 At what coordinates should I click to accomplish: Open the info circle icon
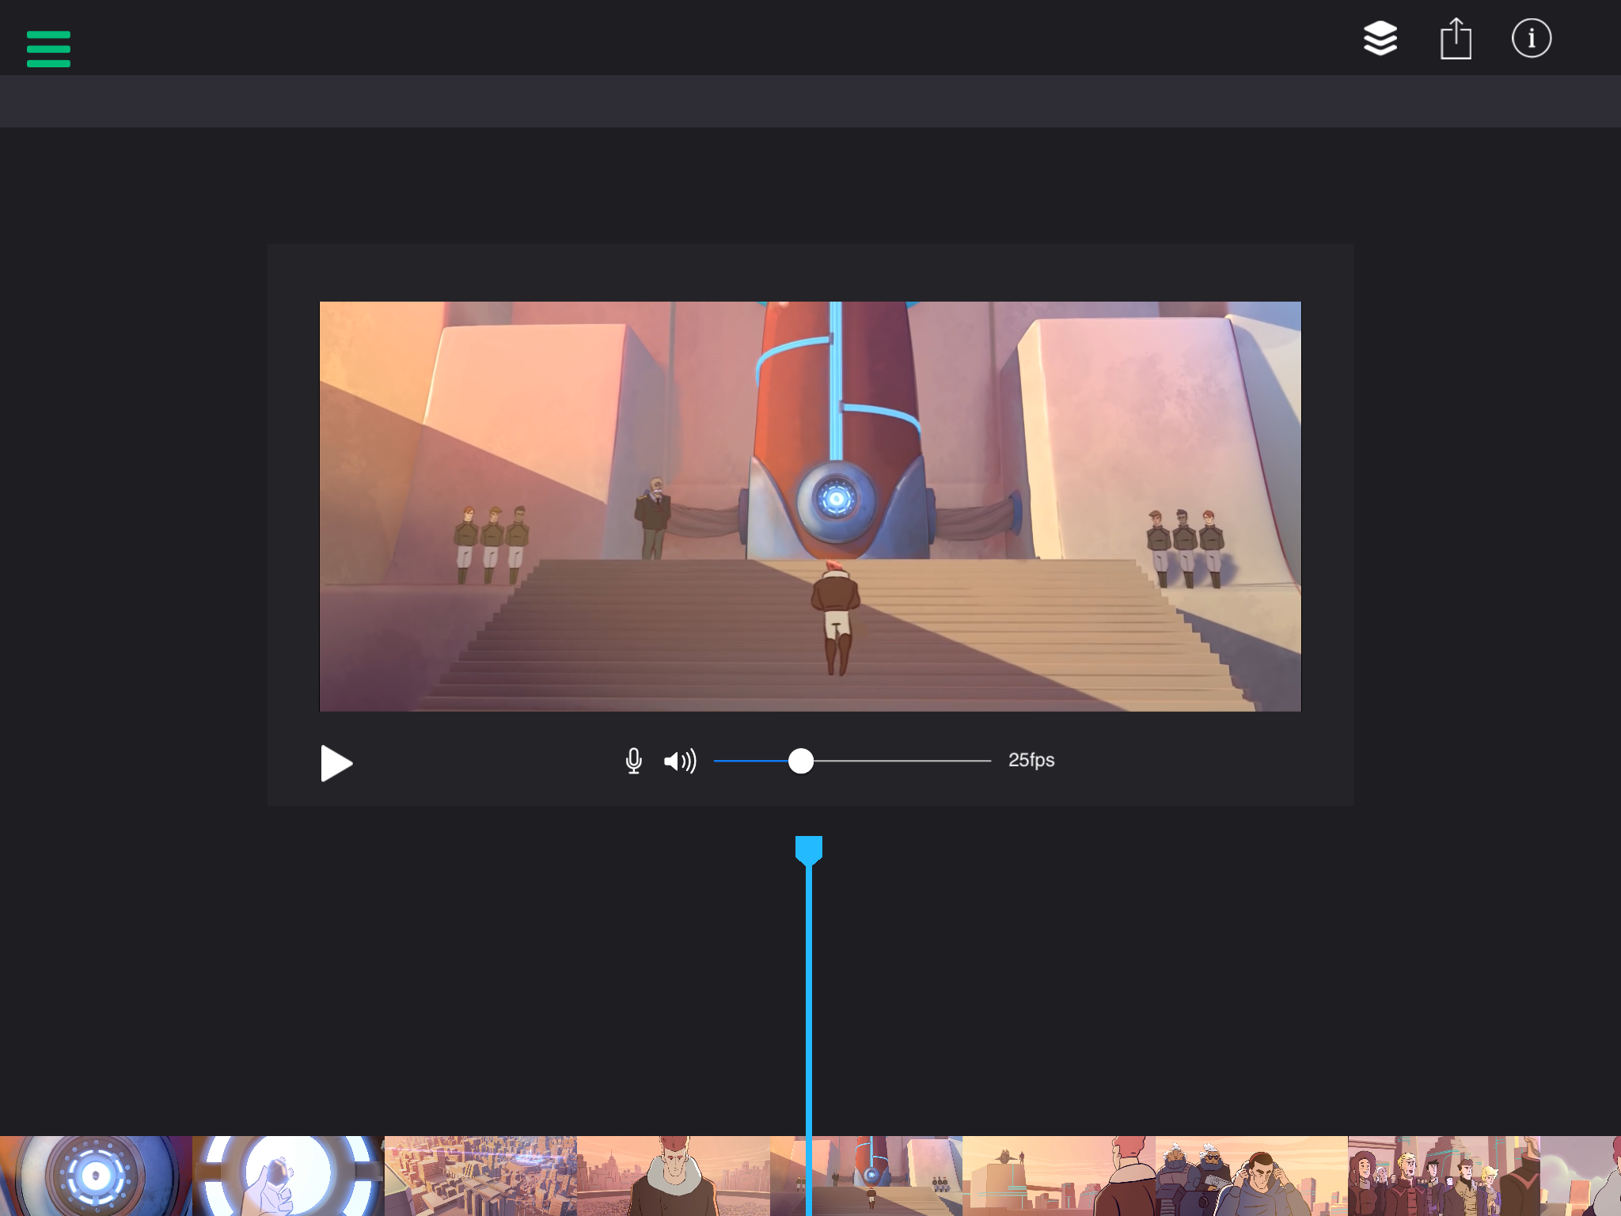[x=1531, y=39]
